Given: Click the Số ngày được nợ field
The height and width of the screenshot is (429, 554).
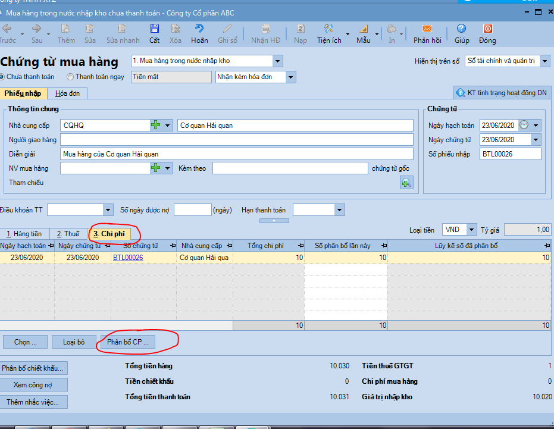Looking at the screenshot, I should click(x=193, y=210).
